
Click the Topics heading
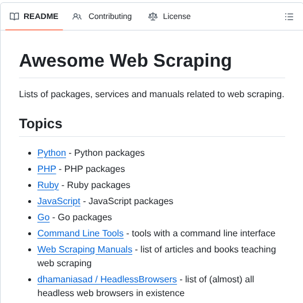point(41,124)
